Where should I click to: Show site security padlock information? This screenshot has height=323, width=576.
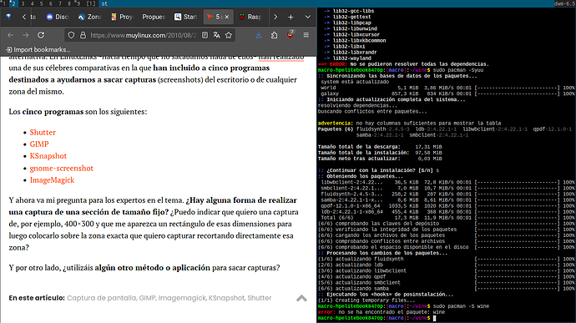tap(83, 35)
